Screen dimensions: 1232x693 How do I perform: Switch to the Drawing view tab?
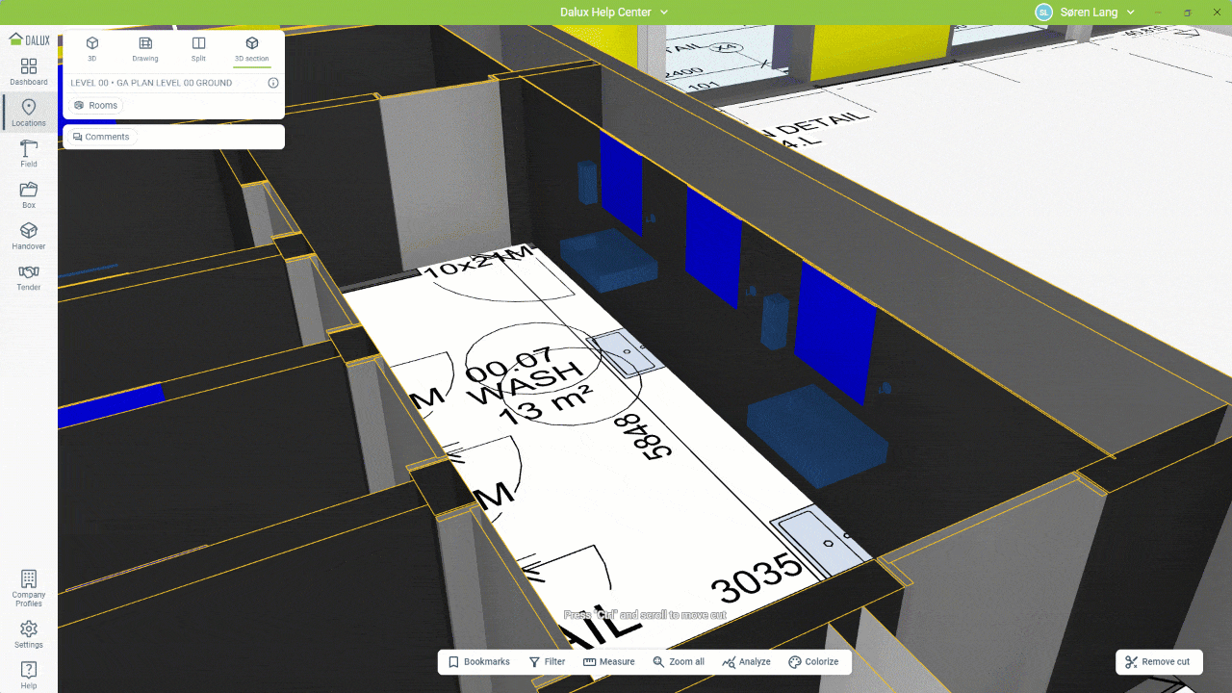pos(145,49)
